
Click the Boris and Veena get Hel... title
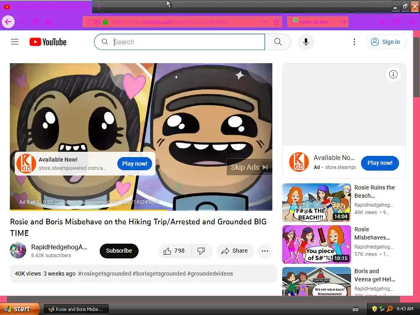[x=374, y=275]
